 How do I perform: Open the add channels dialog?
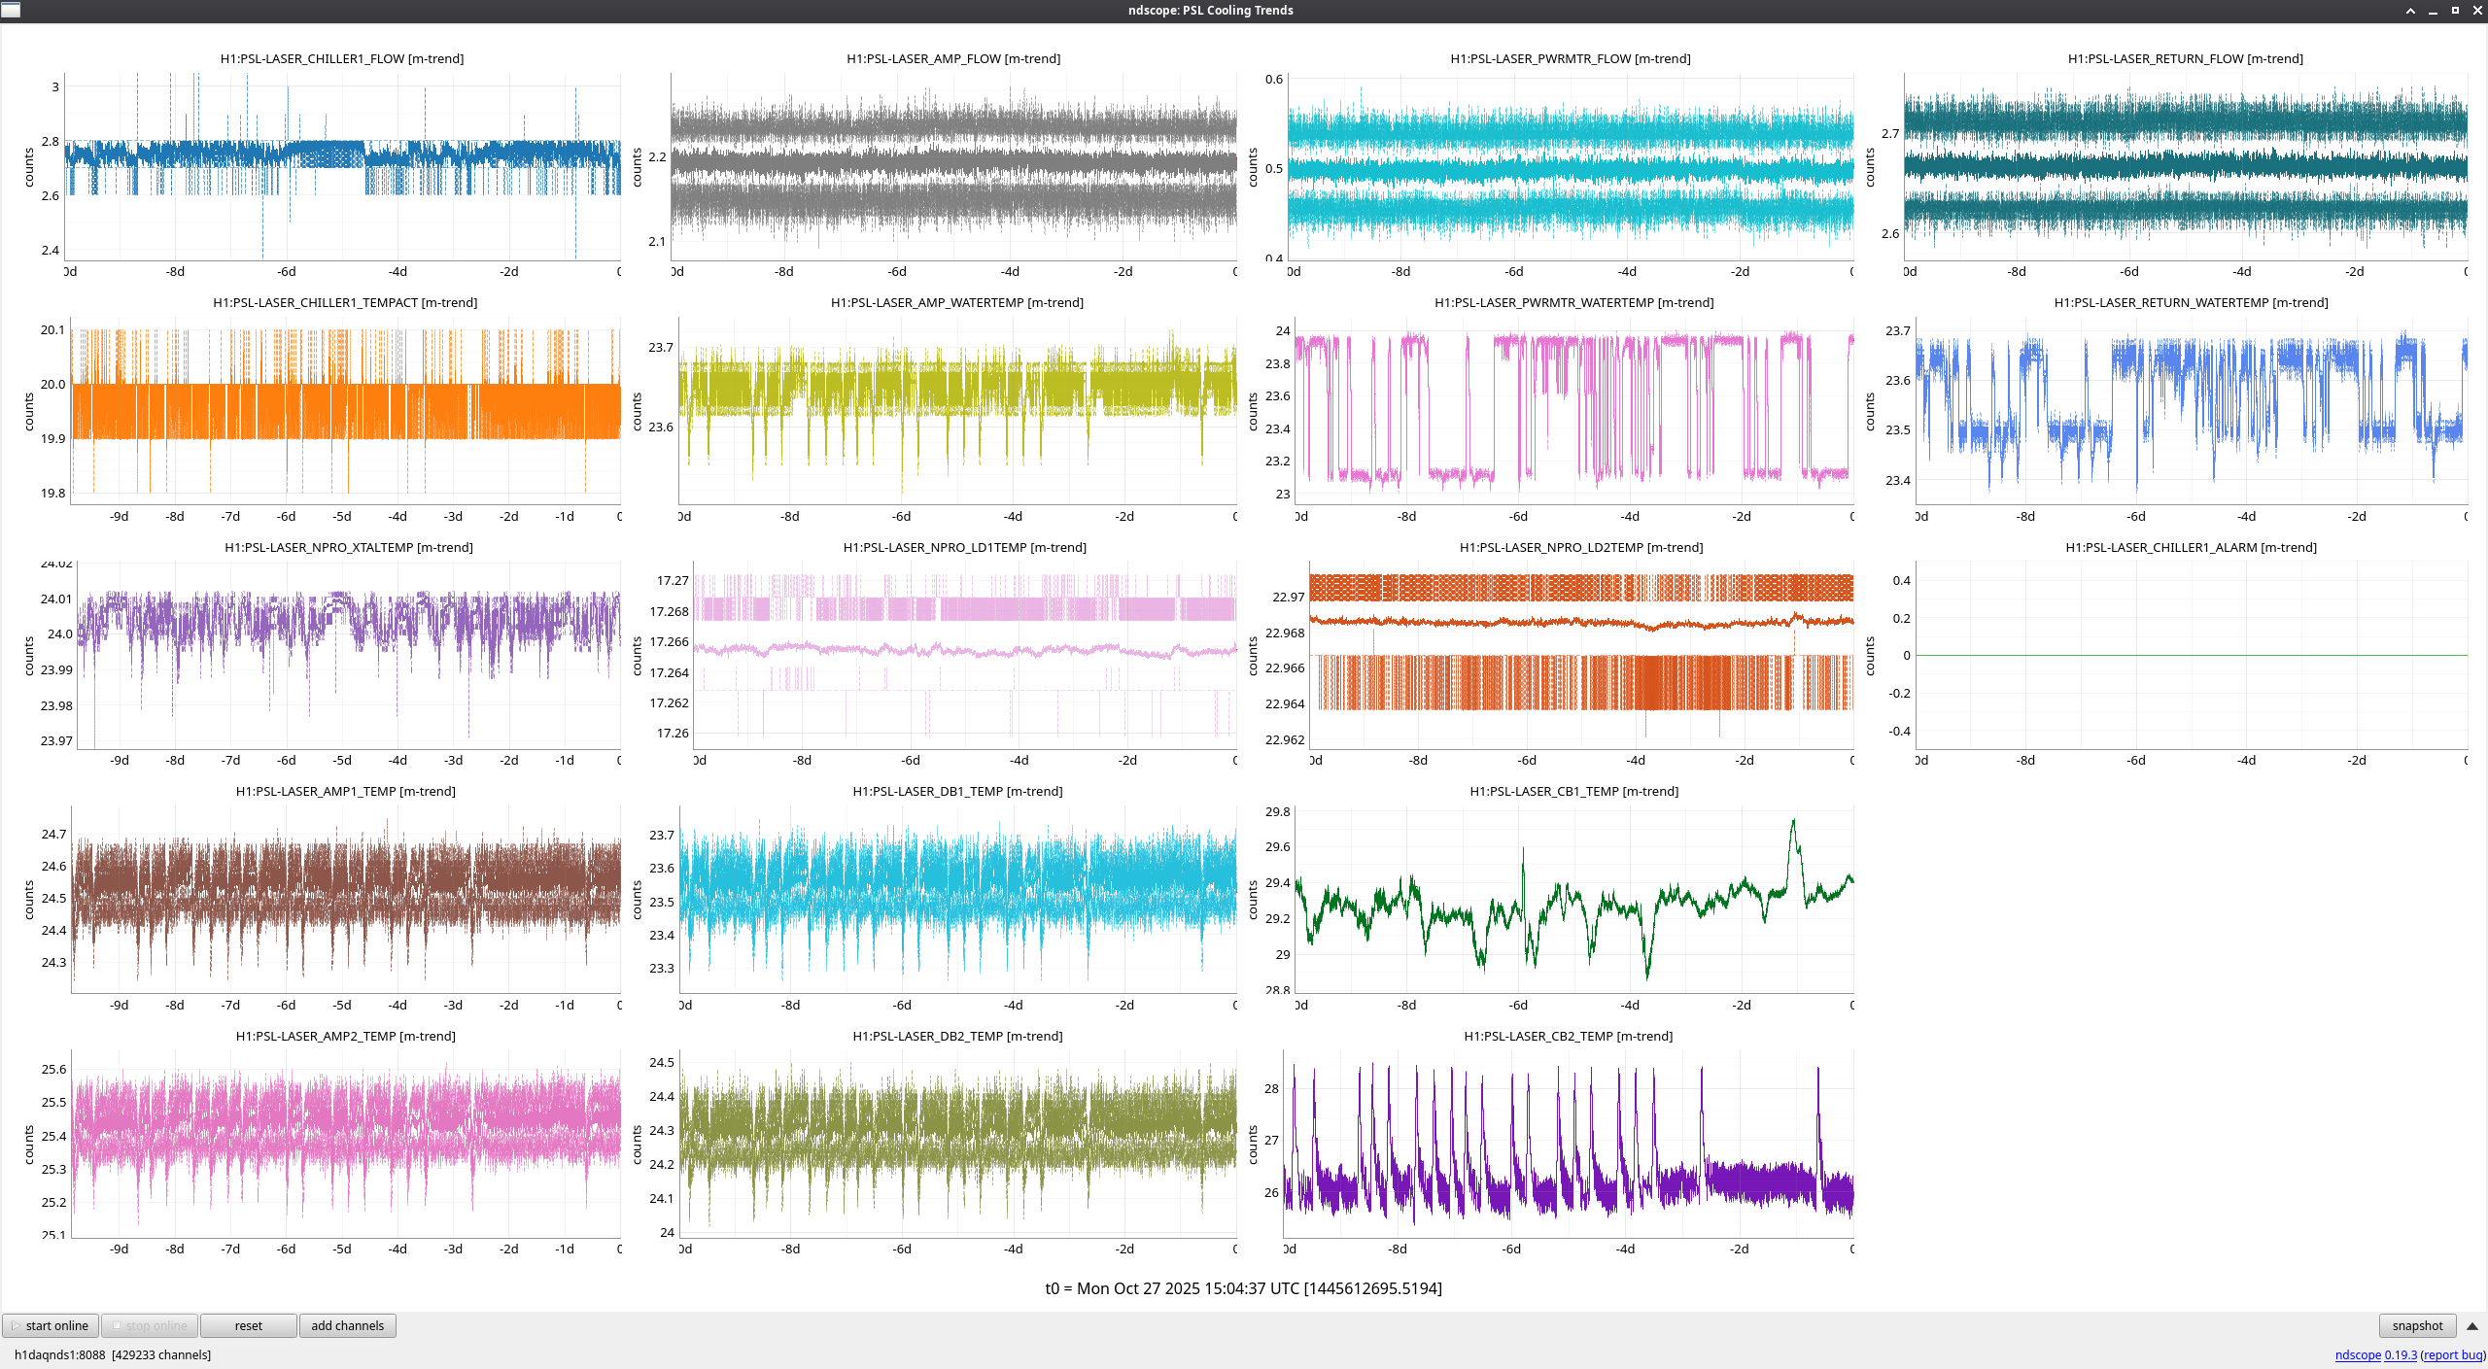tap(347, 1325)
